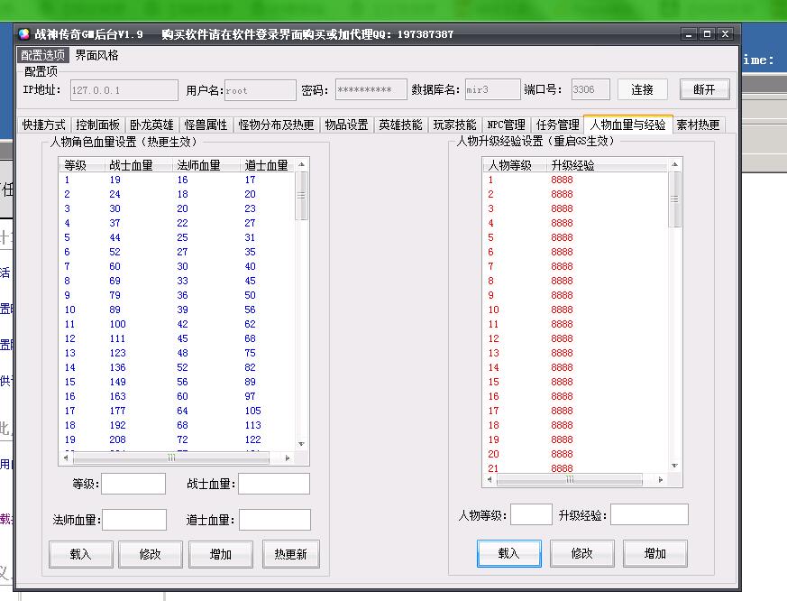The height and width of the screenshot is (601, 787).
Task: Go to the 素材热更 tab
Action: (698, 125)
